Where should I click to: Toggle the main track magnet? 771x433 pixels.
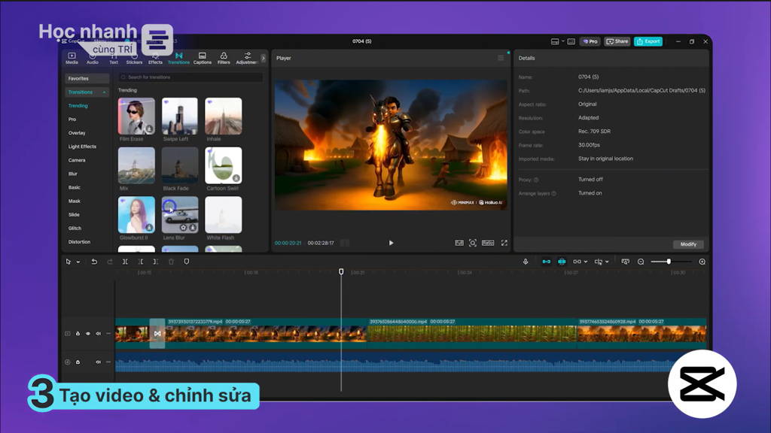547,262
